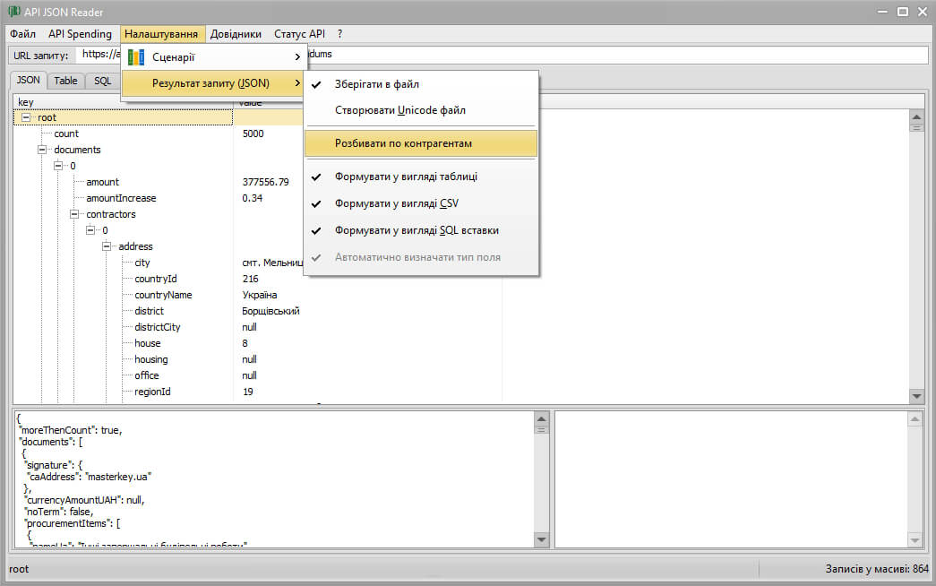Uncheck Формувати у вигляді CSV
Screen dimensions: 936x586
click(x=396, y=203)
